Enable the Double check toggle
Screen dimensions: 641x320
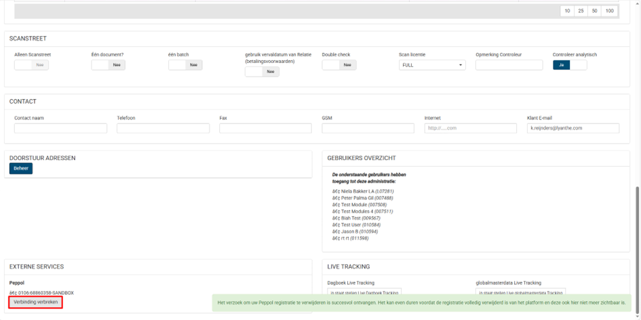pyautogui.click(x=338, y=65)
